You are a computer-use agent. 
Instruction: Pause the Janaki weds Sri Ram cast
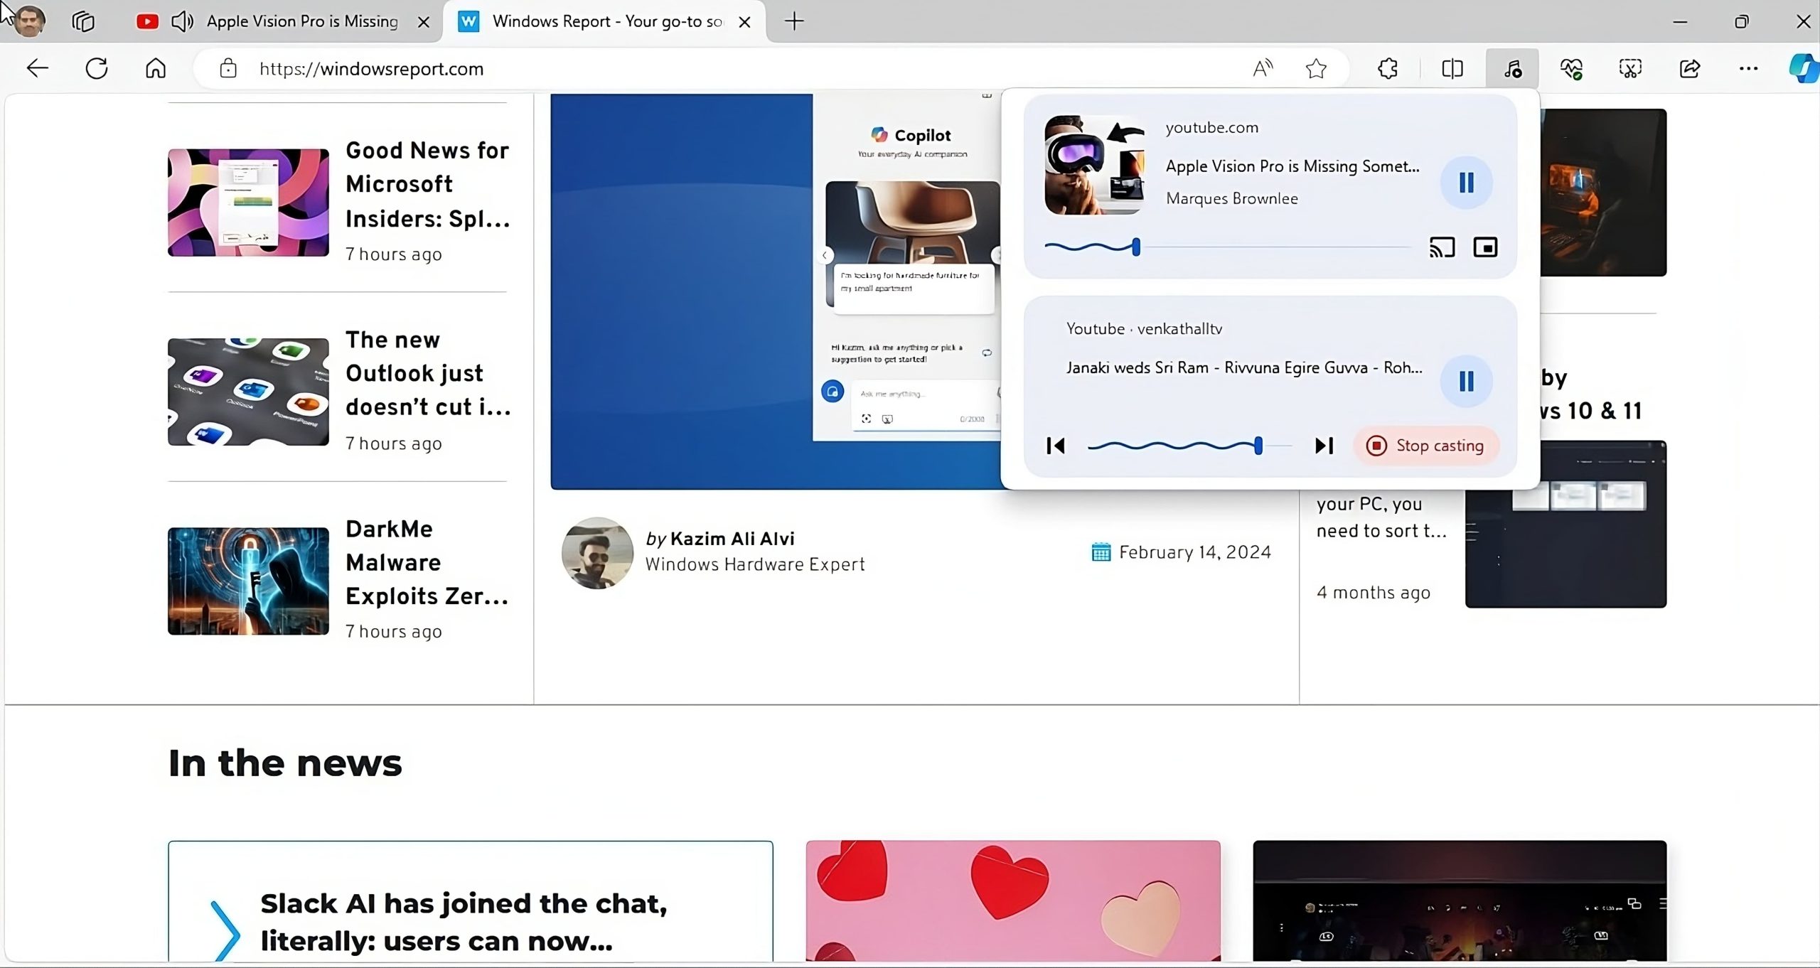point(1466,382)
